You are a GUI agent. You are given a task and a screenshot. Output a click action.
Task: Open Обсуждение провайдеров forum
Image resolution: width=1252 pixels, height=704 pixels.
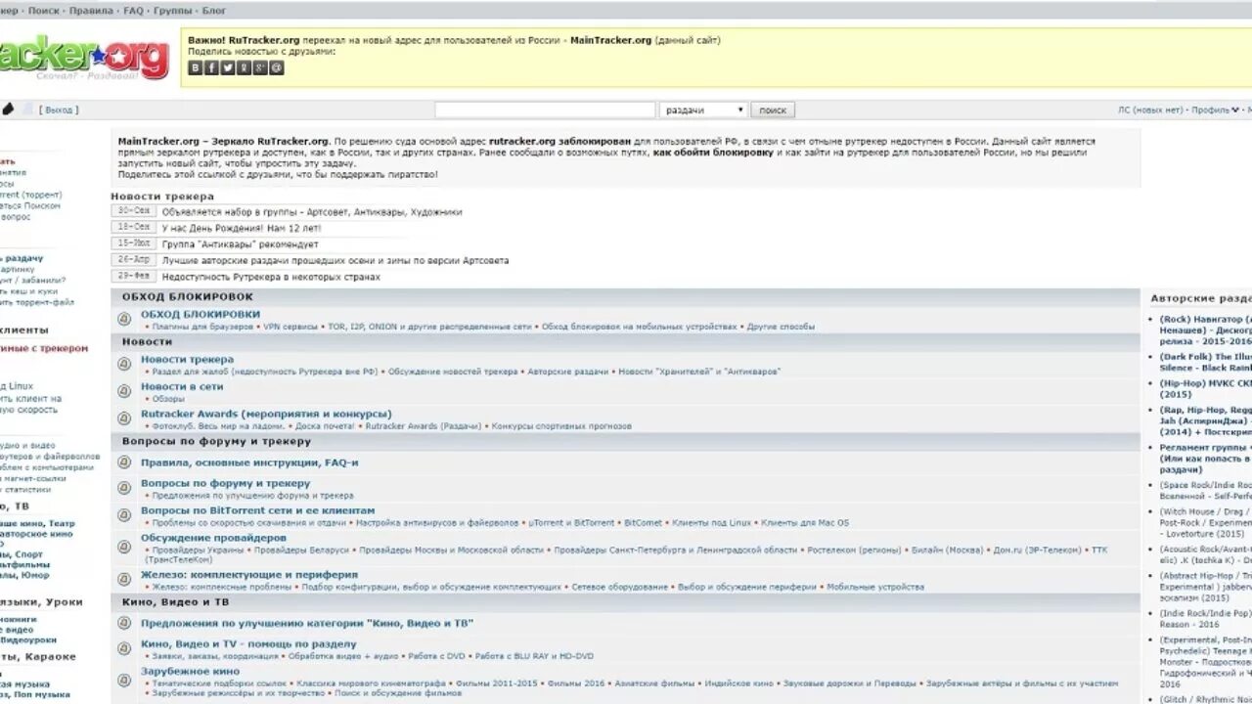(213, 538)
